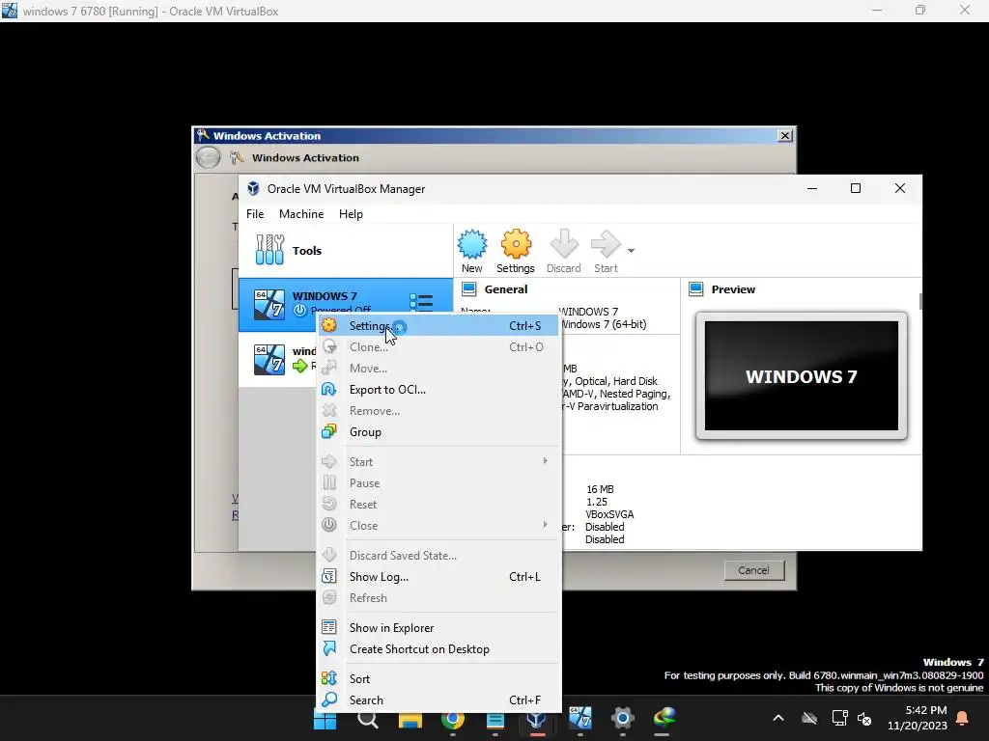Open the Windows 7 VM taskbar icon
The width and height of the screenshot is (989, 741).
pos(580,718)
